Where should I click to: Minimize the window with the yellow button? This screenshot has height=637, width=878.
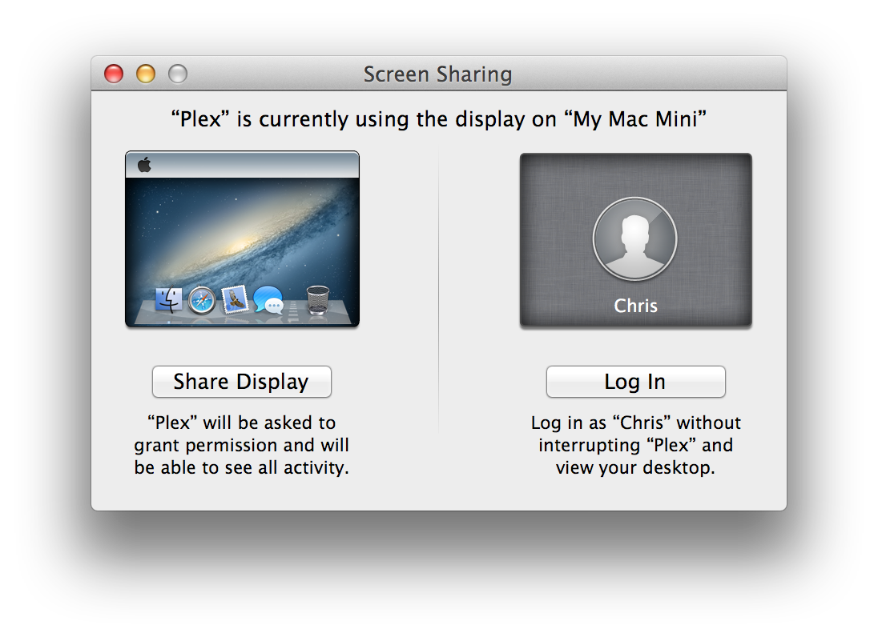(x=146, y=74)
